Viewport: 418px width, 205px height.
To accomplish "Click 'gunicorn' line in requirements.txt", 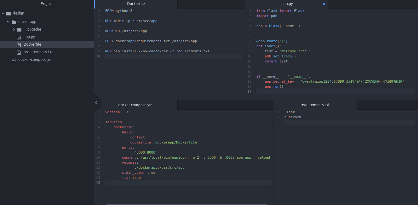I will coord(293,117).
